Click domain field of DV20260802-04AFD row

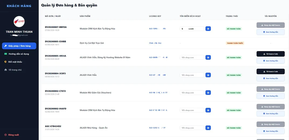point(192,110)
